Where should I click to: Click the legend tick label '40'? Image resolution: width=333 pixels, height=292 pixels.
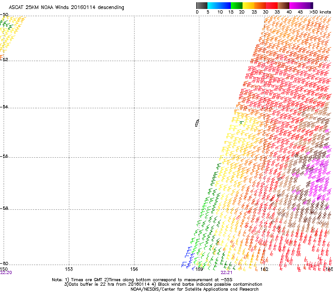pos(289,12)
